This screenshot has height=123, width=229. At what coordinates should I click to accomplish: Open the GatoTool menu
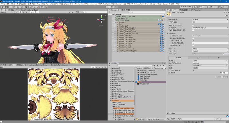click(x=153, y=4)
